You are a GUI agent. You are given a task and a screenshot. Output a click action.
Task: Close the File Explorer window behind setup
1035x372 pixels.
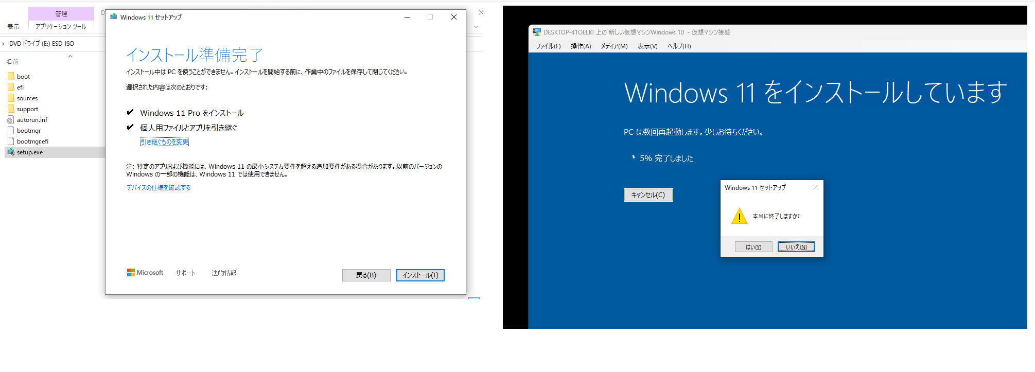click(481, 12)
